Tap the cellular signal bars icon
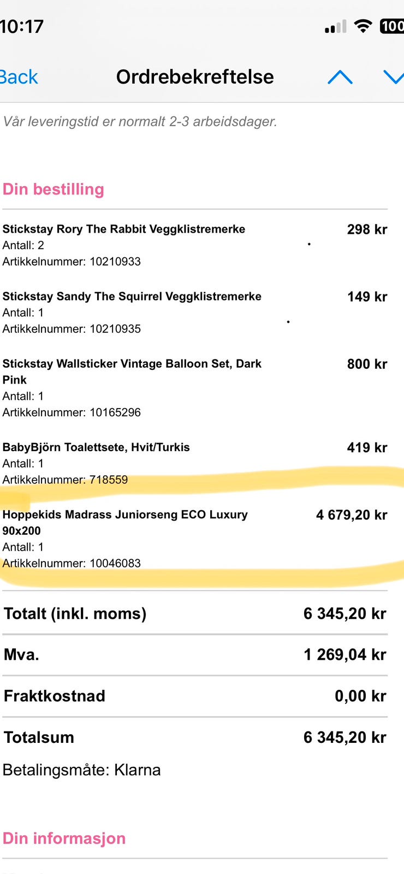404x874 pixels. [x=335, y=26]
